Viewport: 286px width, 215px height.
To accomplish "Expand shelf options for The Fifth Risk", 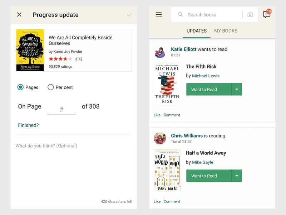I will [237, 89].
